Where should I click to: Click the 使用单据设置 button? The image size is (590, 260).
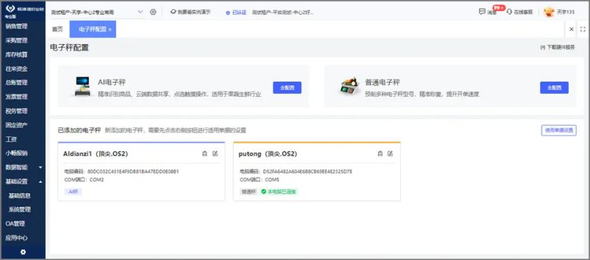559,130
